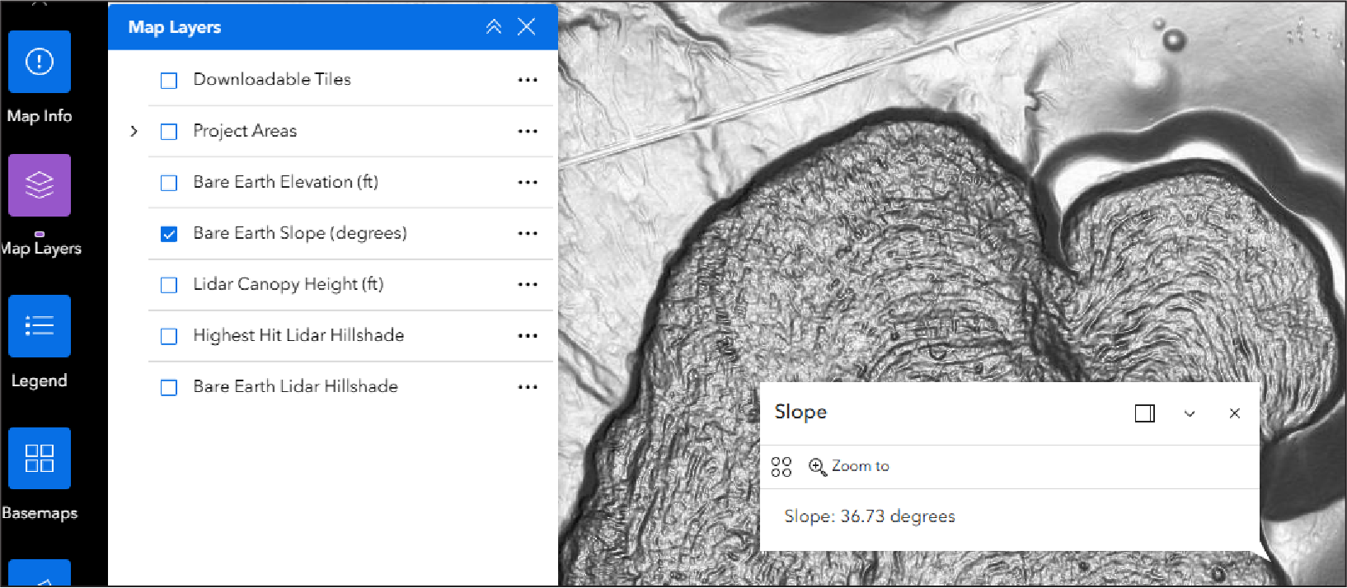Close the Map Layers panel
Image resolution: width=1347 pixels, height=588 pixels.
click(526, 27)
